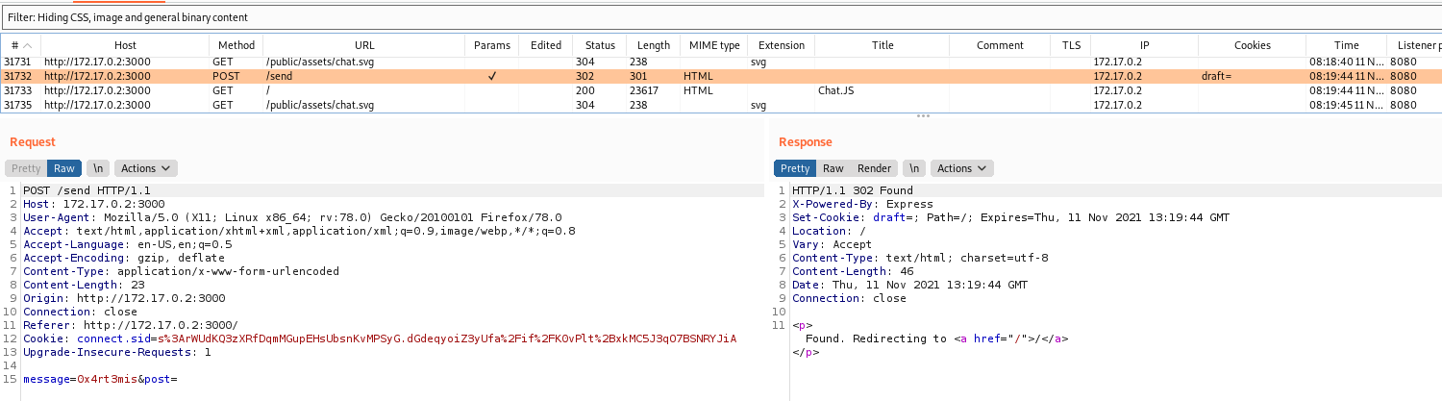The height and width of the screenshot is (401, 1442).
Task: Switch the response view to Raw
Action: (833, 168)
